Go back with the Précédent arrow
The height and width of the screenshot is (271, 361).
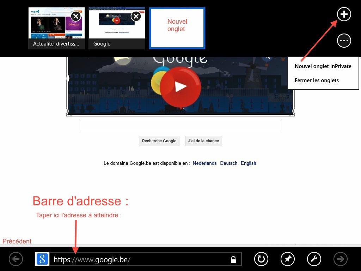[16, 259]
